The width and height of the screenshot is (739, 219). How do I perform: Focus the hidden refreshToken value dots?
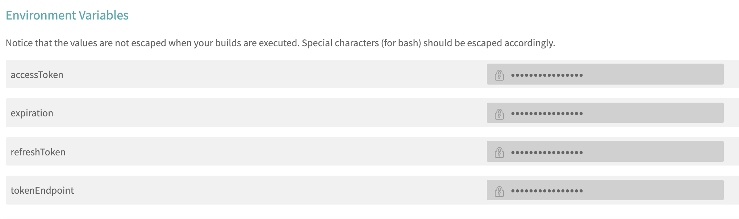(547, 153)
